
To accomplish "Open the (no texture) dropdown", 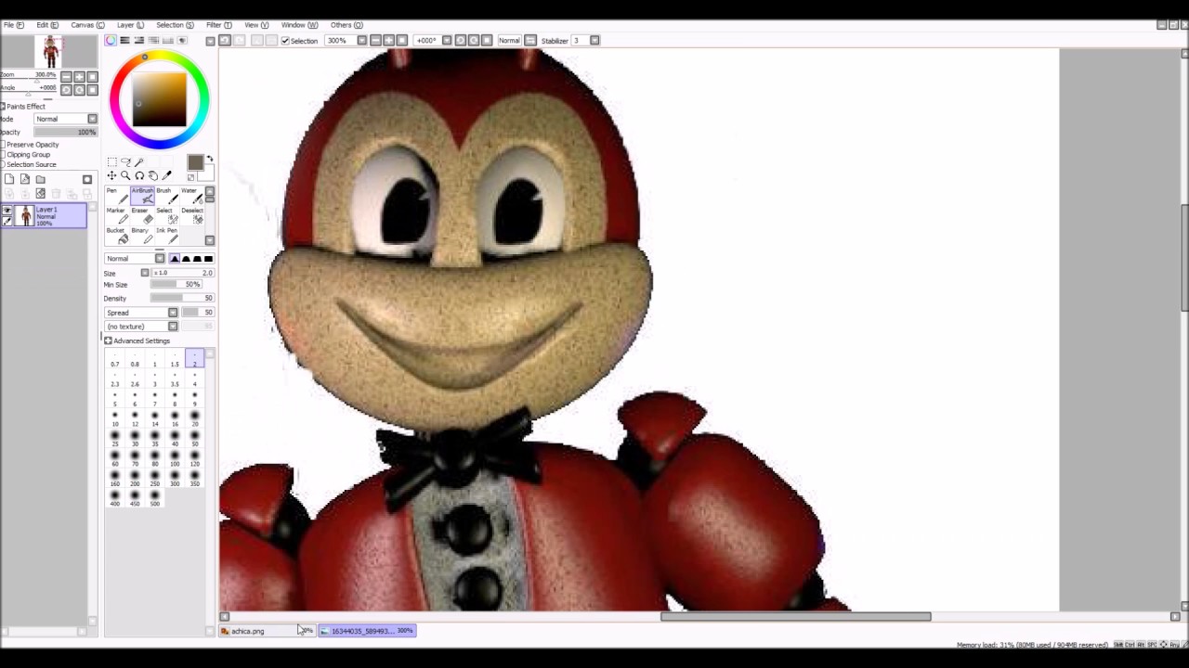I will tap(141, 327).
